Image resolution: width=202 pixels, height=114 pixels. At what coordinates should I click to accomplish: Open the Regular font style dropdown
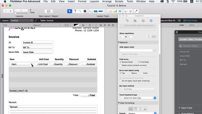47,25
